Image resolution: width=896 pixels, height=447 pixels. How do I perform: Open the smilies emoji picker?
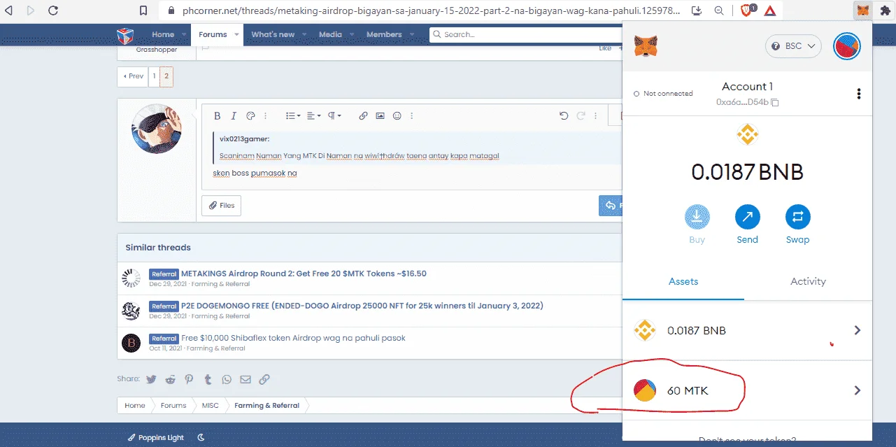(397, 115)
